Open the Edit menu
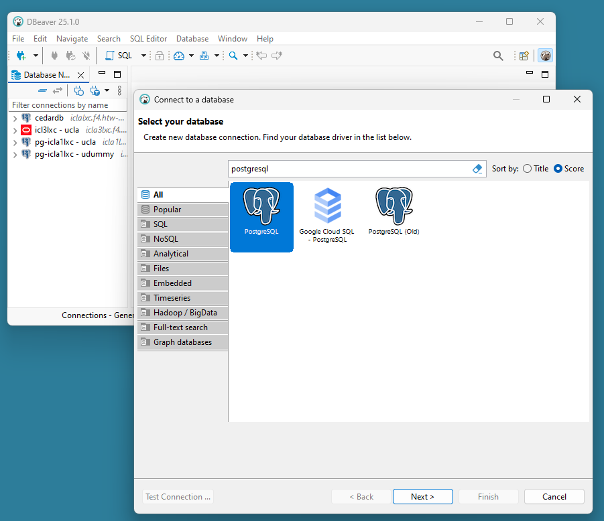Screen dimensions: 604x521 point(40,39)
